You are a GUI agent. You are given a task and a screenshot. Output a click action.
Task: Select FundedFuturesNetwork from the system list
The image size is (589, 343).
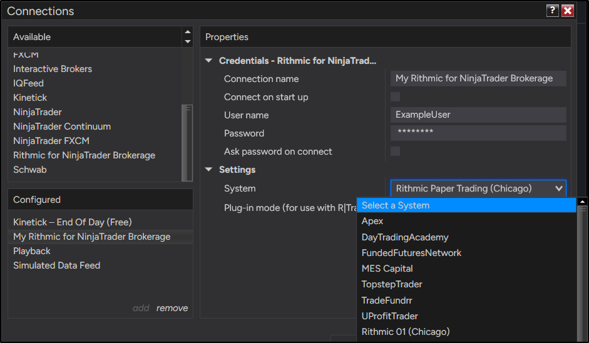[466, 253]
